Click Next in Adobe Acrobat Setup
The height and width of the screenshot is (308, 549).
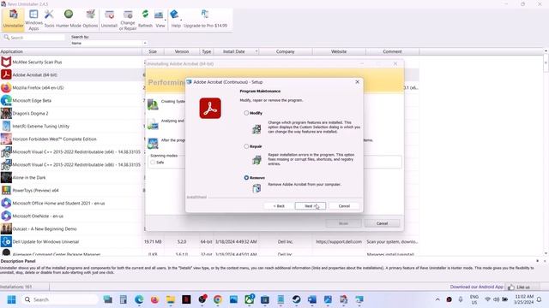(311, 206)
